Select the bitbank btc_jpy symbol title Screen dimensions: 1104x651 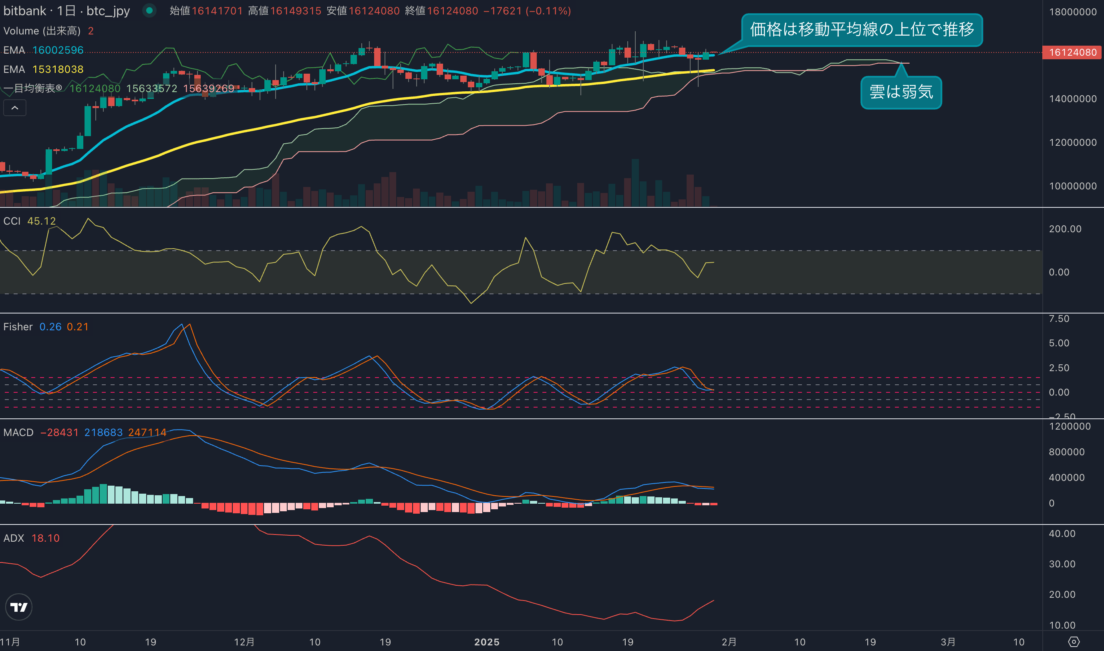point(66,10)
